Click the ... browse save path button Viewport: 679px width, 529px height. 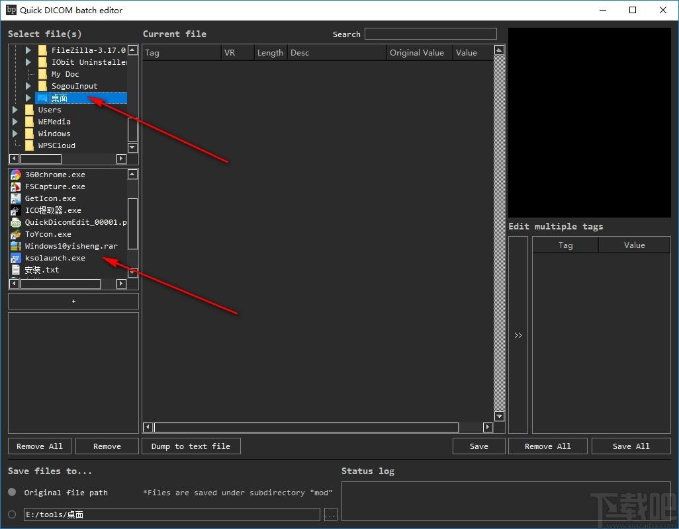[330, 514]
